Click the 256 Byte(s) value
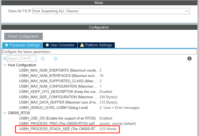This screenshot has width=199, height=136. click(108, 97)
